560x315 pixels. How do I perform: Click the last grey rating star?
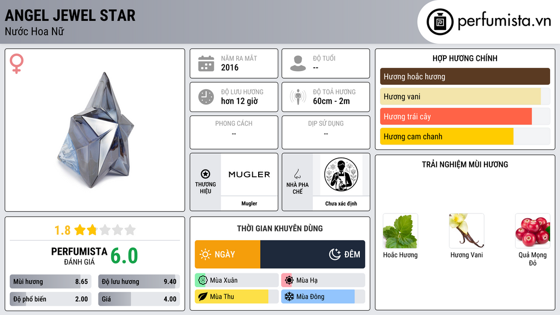pos(130,230)
